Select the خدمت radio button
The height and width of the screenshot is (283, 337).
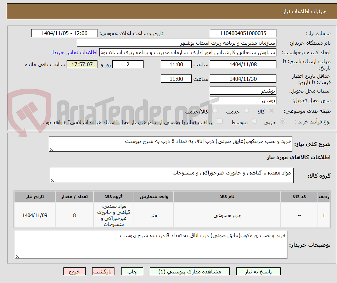[246, 111]
